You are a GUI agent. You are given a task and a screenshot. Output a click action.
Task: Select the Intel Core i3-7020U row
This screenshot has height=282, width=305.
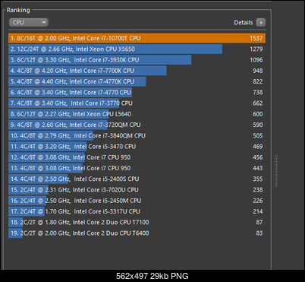point(137,190)
